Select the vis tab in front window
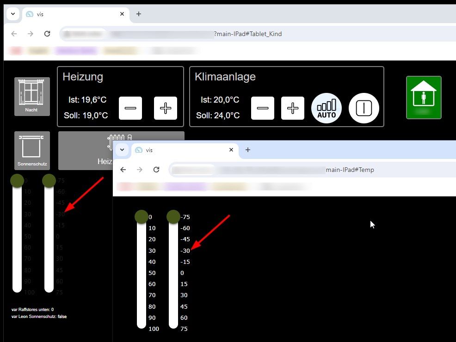This screenshot has width=456, height=342. tap(180, 150)
